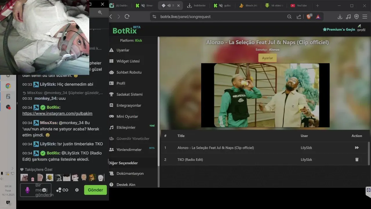
Task: Switch to the (6) Dashboard tab
Action: 119,6
